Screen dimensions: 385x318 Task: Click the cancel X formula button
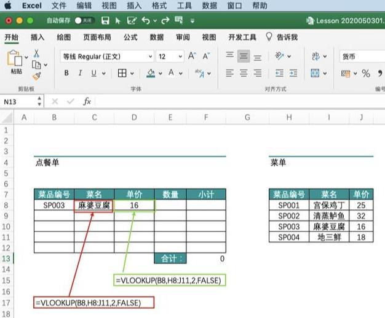click(55, 101)
